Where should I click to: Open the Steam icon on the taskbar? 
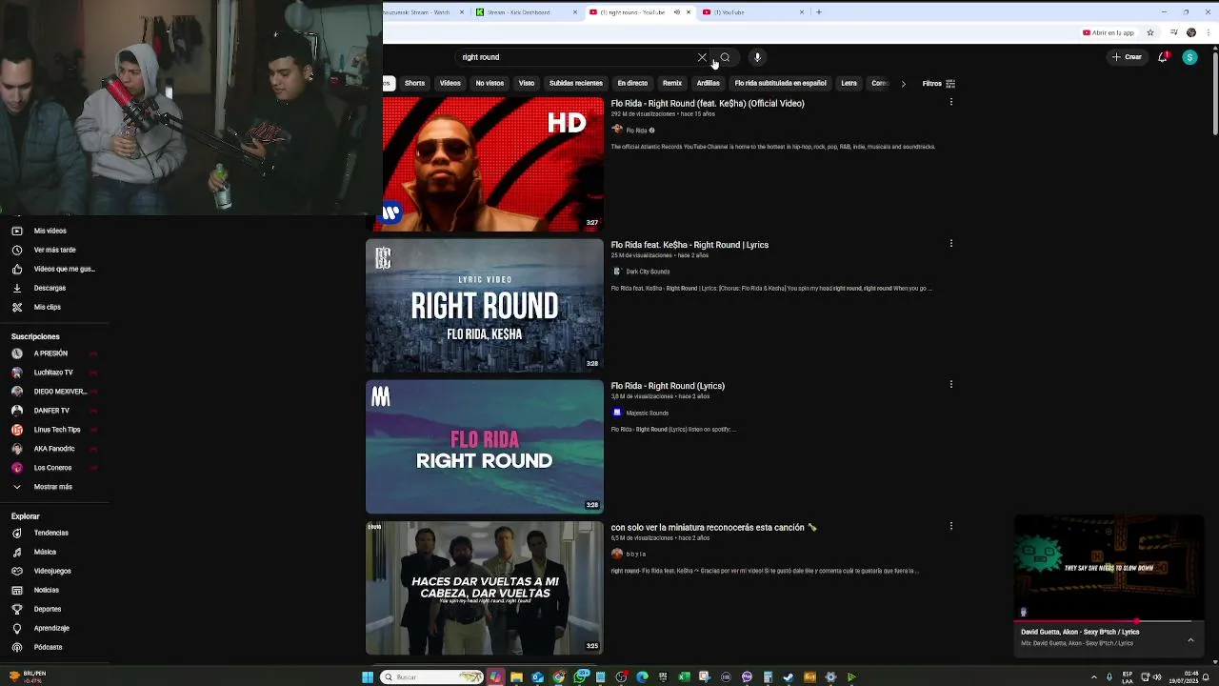click(x=789, y=677)
